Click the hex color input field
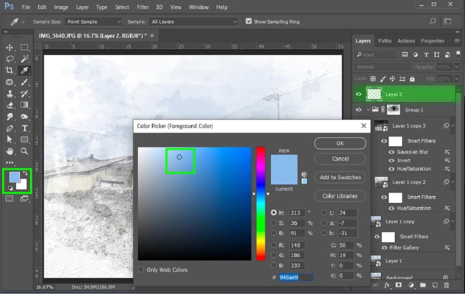Screen dimensions: 465x294 (296, 277)
